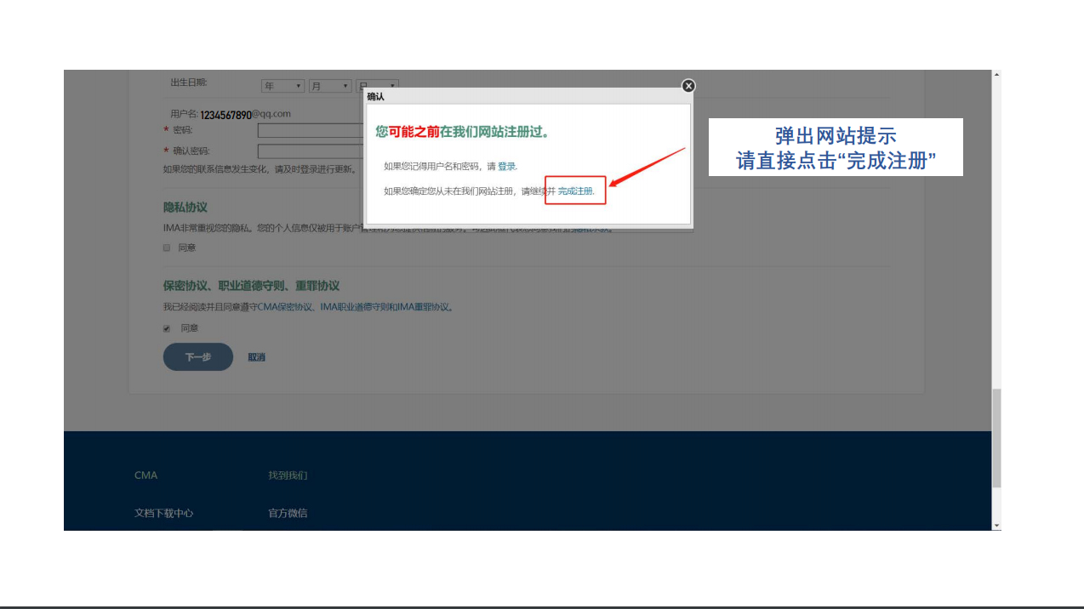Open the 找到我们 footer link

coord(290,475)
